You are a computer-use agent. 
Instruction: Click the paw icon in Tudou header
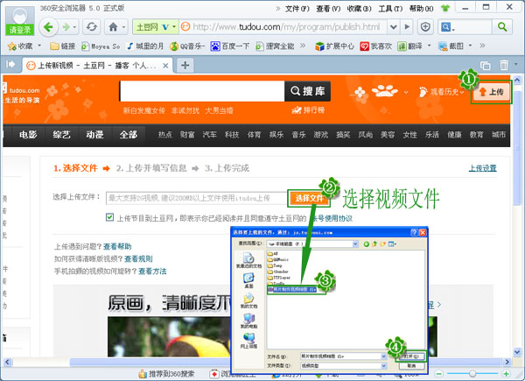click(x=385, y=90)
